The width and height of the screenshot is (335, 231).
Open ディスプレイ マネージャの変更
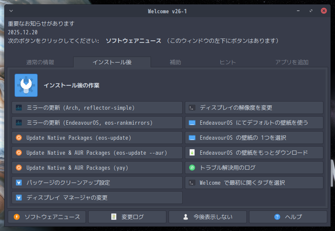click(x=97, y=198)
